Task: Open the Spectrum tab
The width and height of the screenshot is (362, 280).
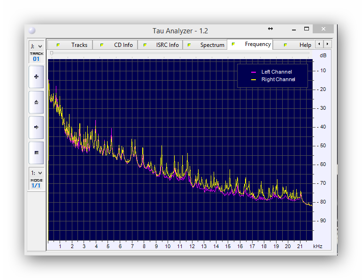Action: click(206, 45)
